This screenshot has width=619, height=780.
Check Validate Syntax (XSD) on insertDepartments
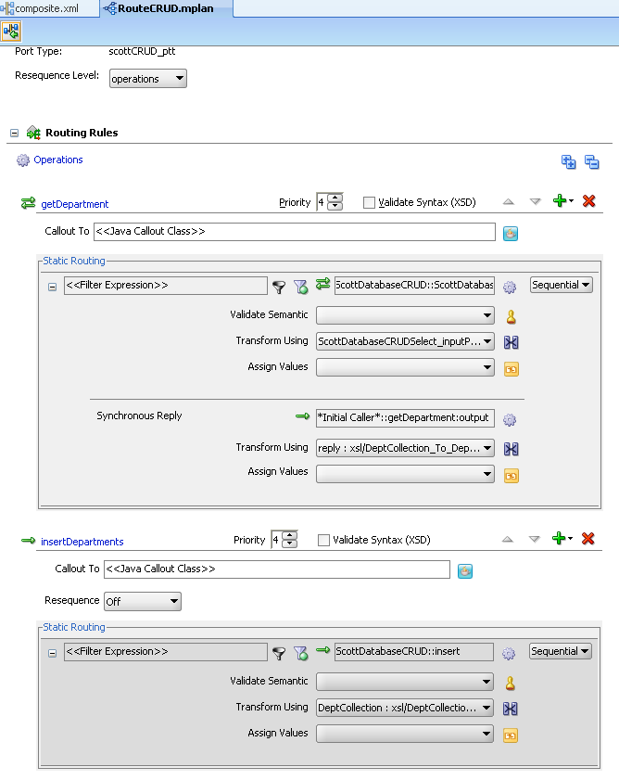pos(322,539)
